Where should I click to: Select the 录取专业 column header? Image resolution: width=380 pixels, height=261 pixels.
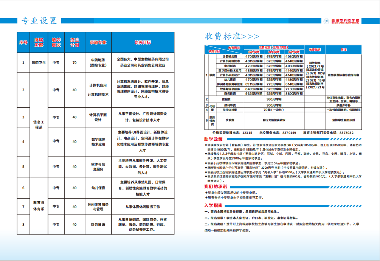coord(98,42)
